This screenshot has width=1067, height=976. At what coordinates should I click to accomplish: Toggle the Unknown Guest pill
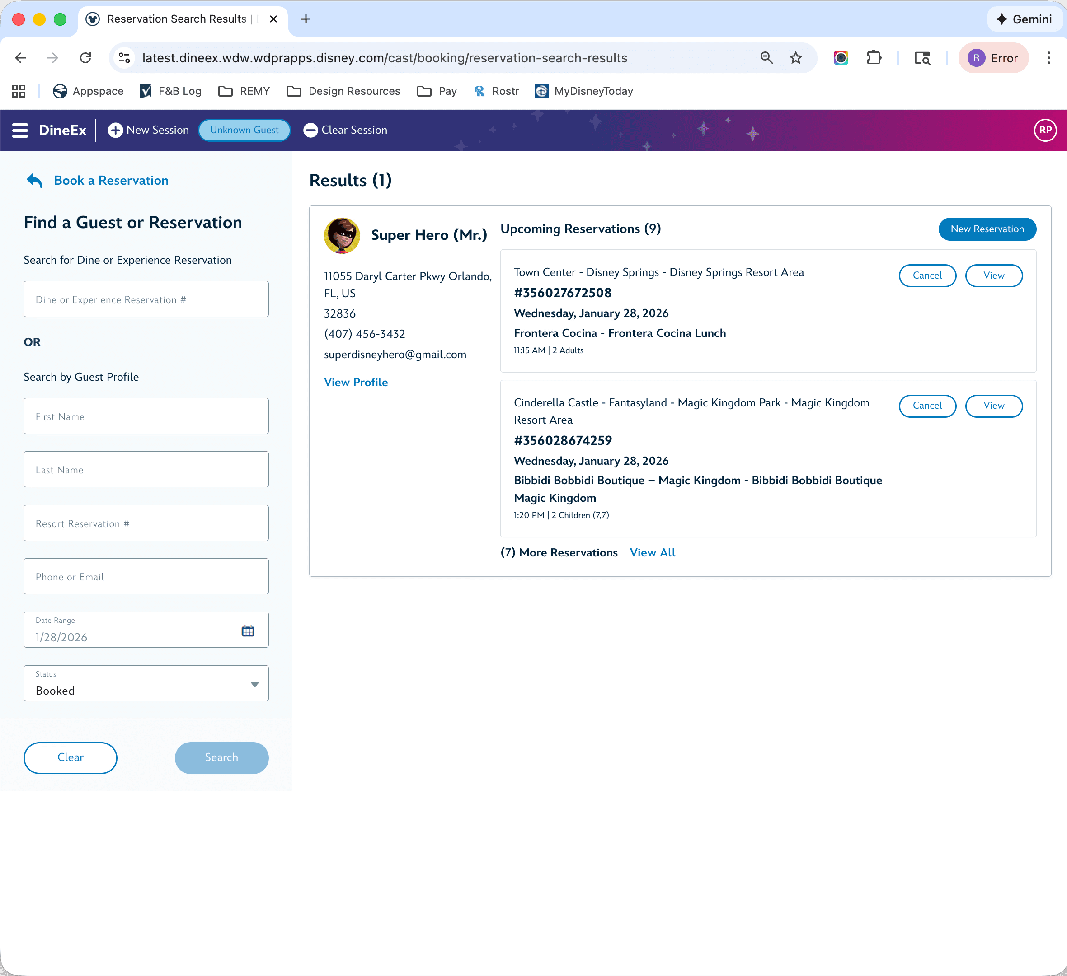[244, 130]
